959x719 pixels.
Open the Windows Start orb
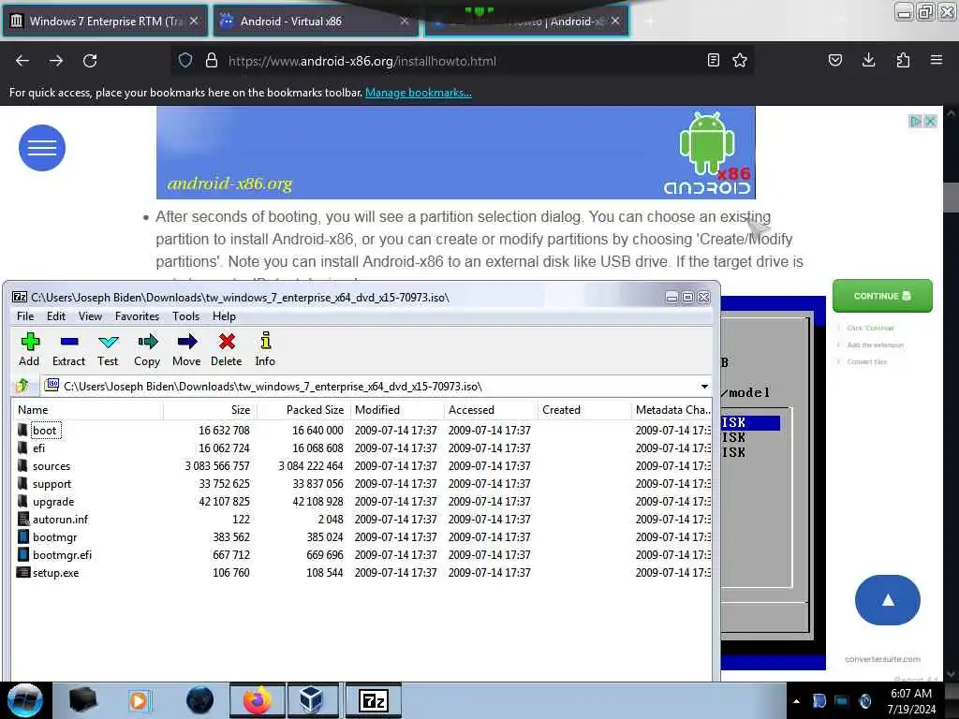point(25,700)
